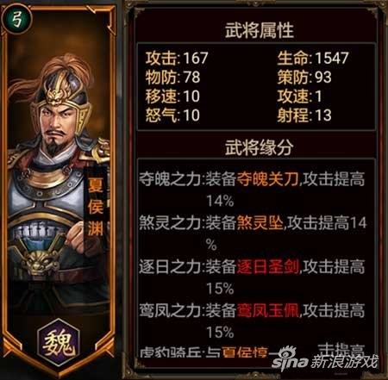Open the 鸾凤玉佩 equipment link

click(268, 310)
